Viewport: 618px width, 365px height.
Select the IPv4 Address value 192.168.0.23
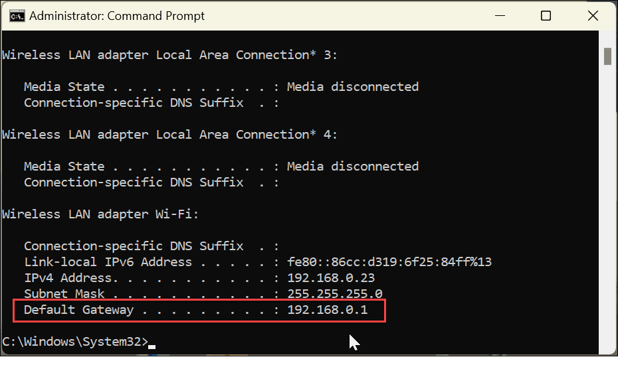[x=330, y=278]
